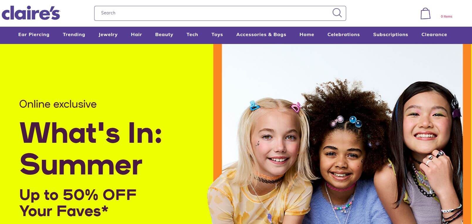Viewport: 472px width, 224px height.
Task: Open the shopping bag icon
Action: pyautogui.click(x=425, y=13)
